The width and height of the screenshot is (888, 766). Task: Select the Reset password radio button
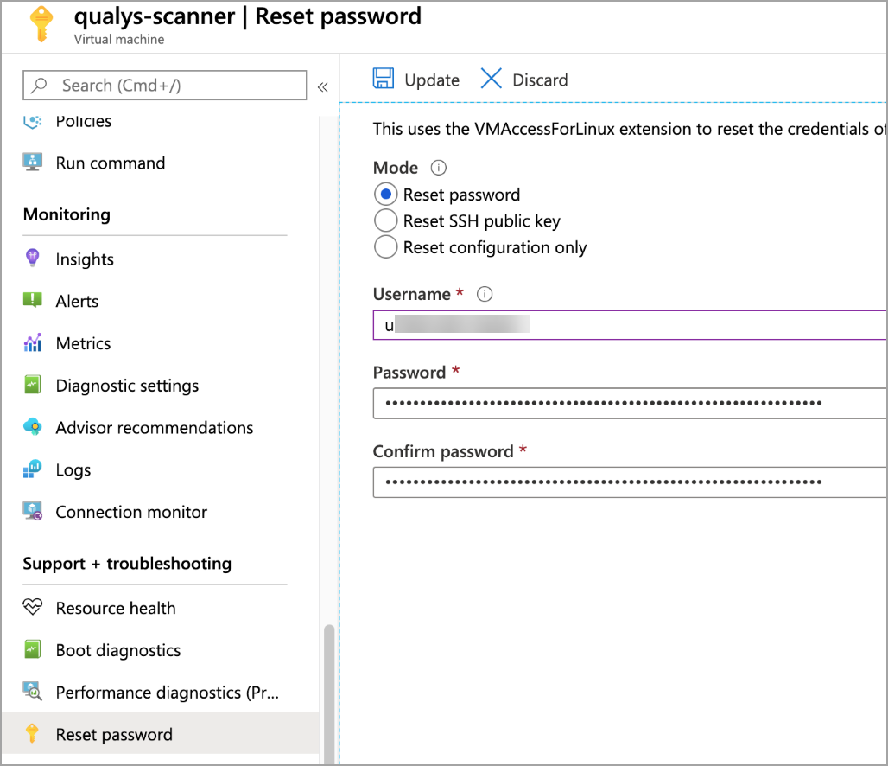(386, 194)
